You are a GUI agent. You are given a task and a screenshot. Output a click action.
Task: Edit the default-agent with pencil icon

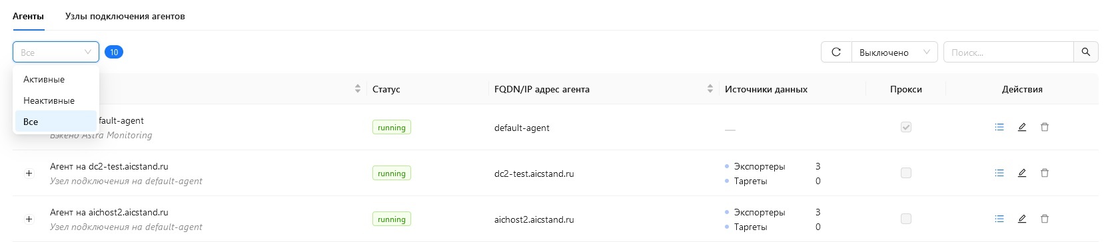pos(1022,127)
